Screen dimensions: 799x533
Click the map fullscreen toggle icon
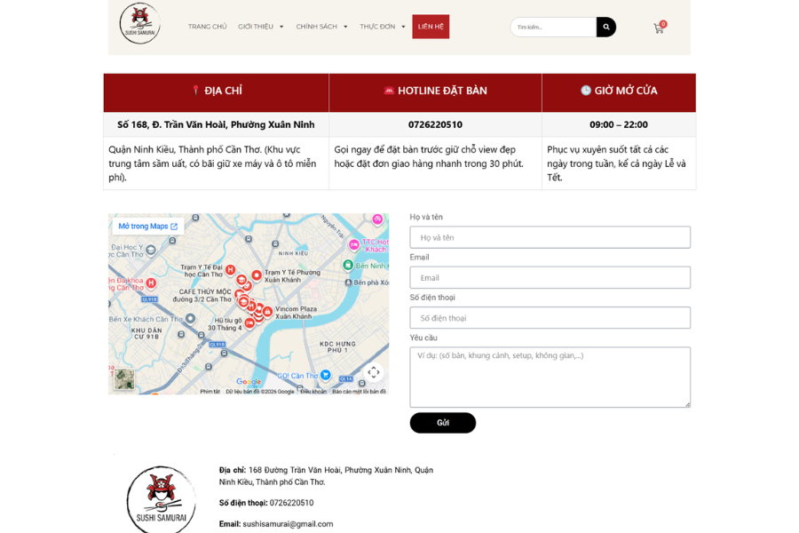(x=374, y=372)
